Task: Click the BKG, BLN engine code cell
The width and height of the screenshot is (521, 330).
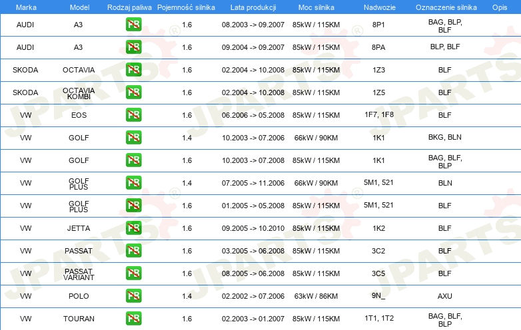Action: pyautogui.click(x=445, y=137)
